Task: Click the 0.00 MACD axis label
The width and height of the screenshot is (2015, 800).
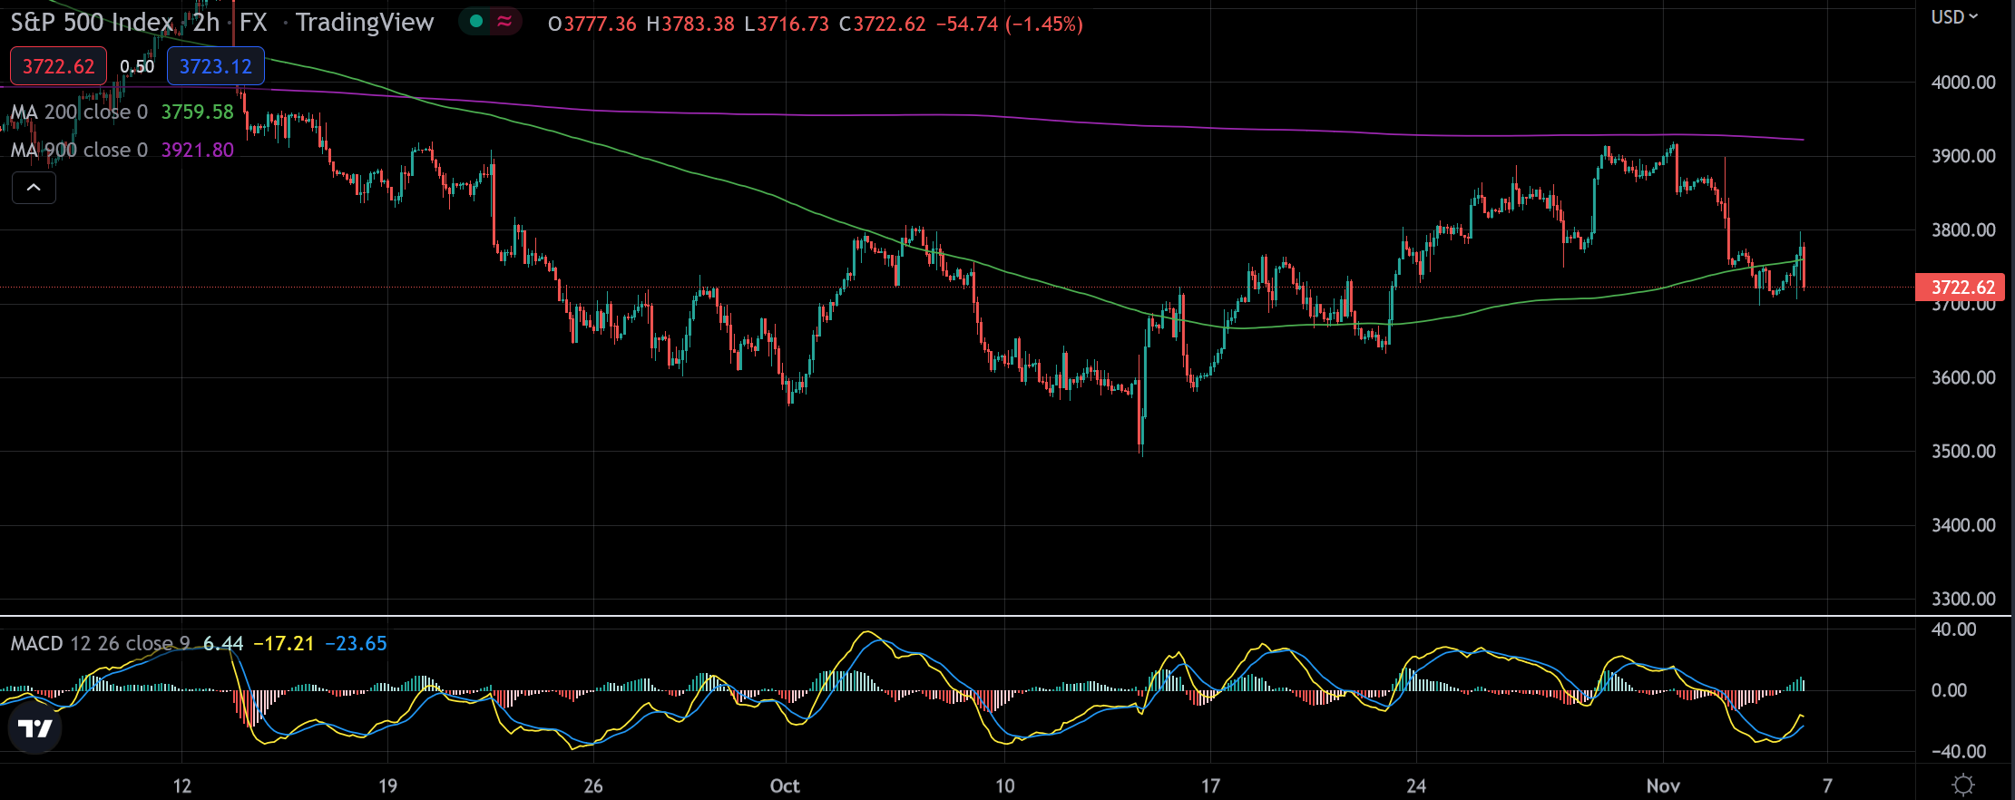Action: point(1949,690)
